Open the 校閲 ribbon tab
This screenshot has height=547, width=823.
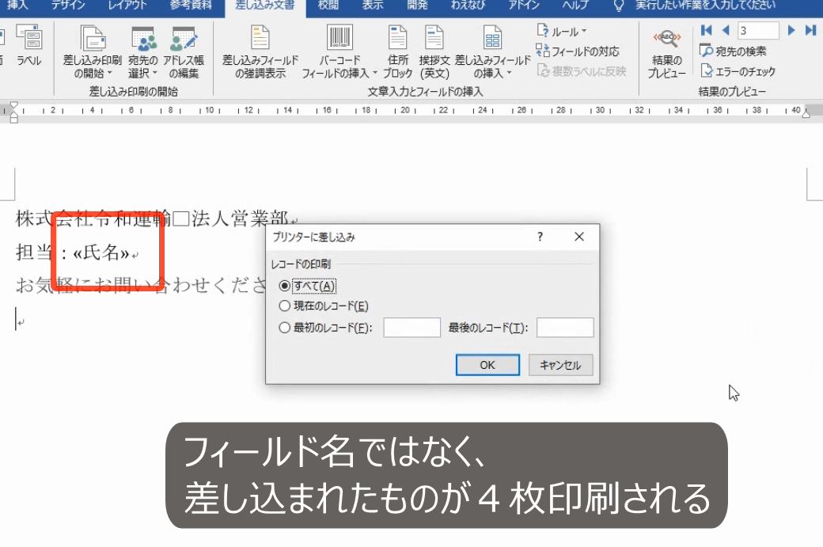click(x=328, y=6)
